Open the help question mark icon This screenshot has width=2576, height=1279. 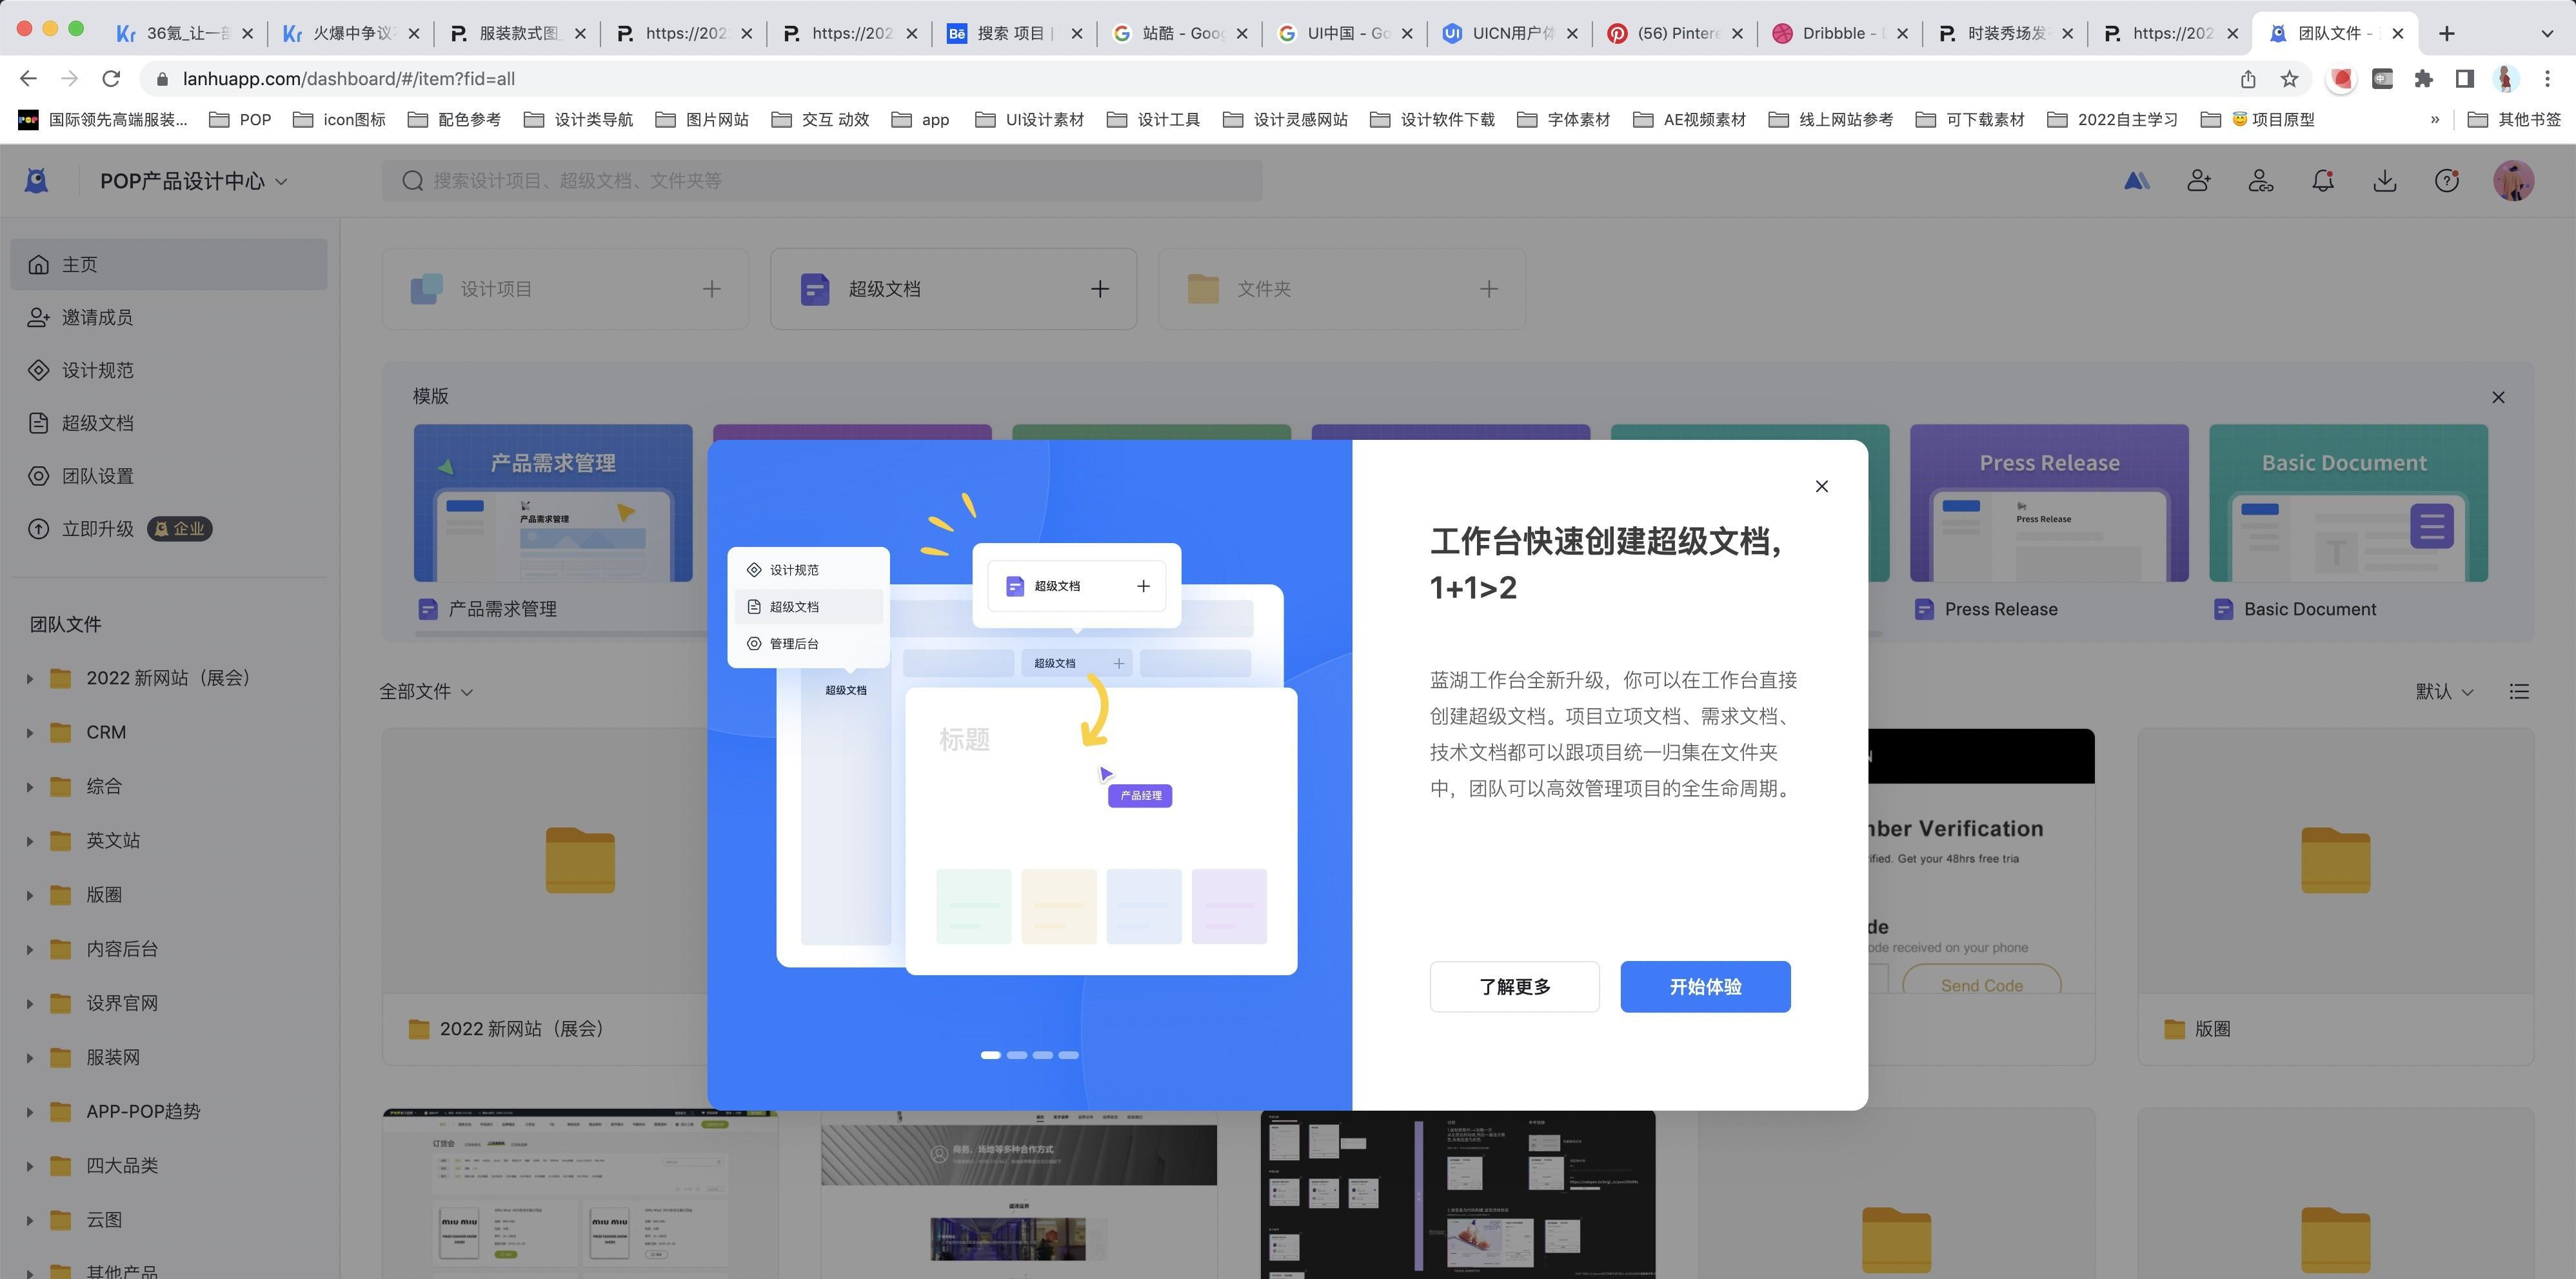[x=2446, y=180]
